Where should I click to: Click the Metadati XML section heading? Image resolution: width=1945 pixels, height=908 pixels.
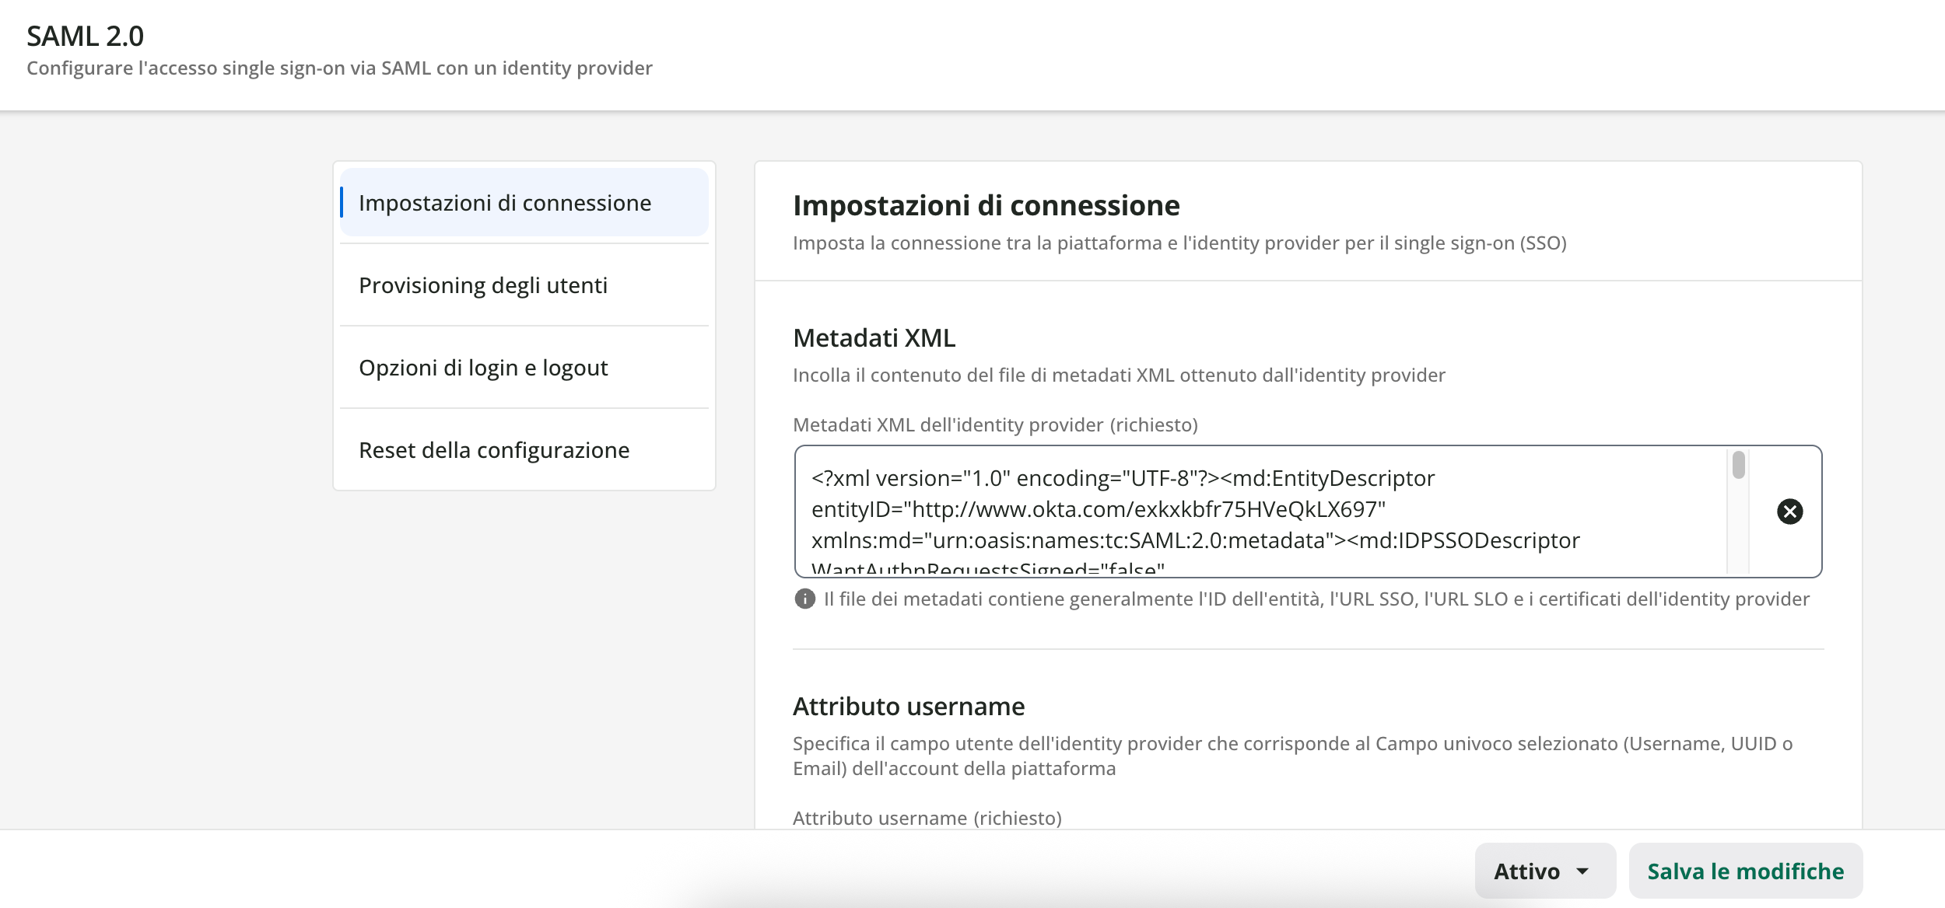[x=874, y=338]
